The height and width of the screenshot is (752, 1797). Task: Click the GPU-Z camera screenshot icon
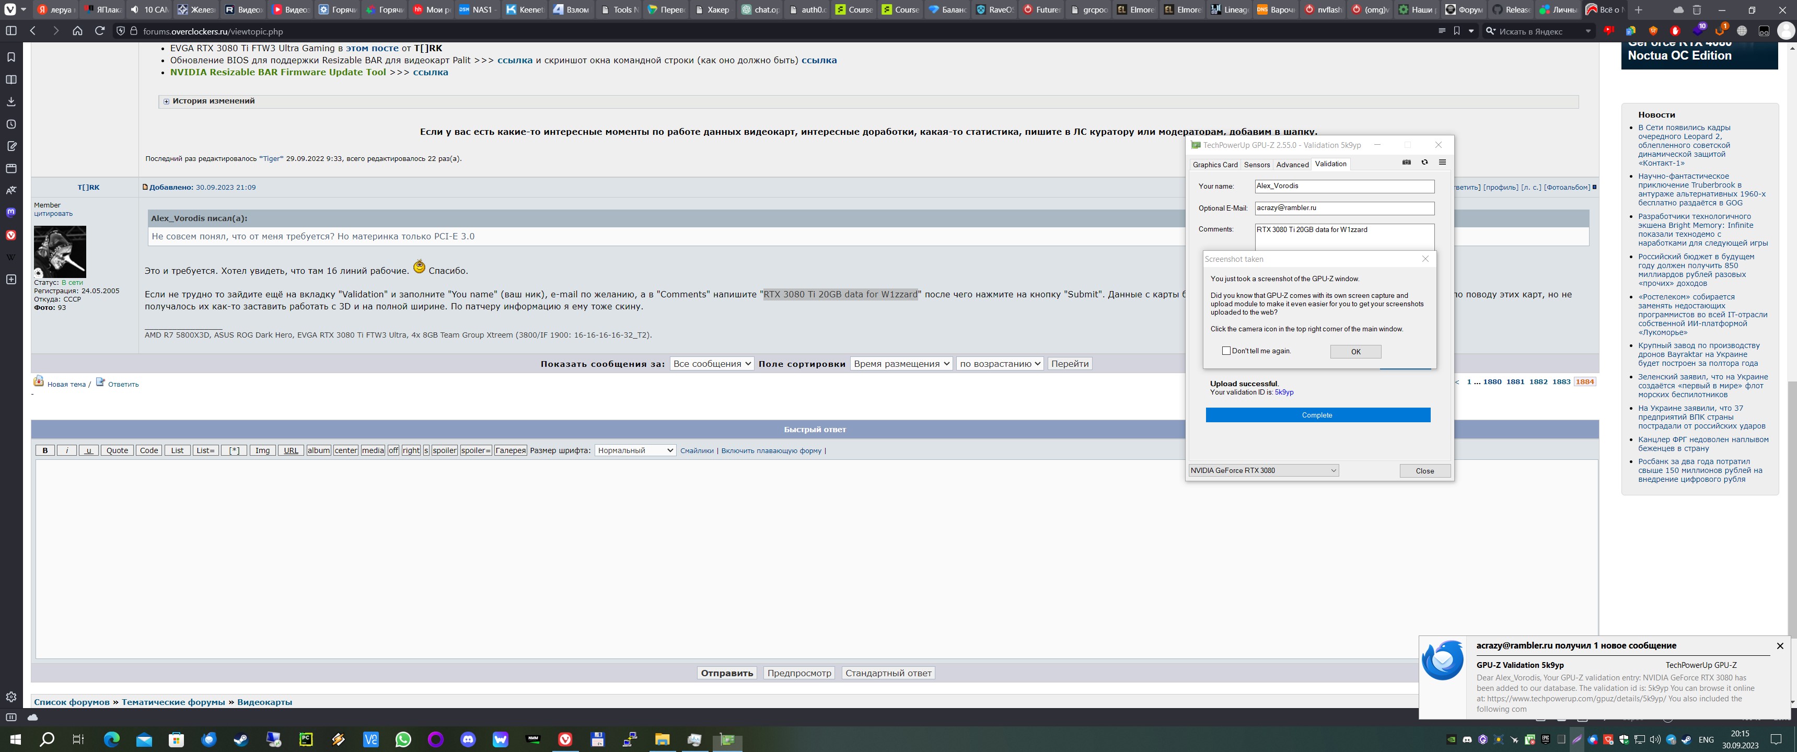1406,163
